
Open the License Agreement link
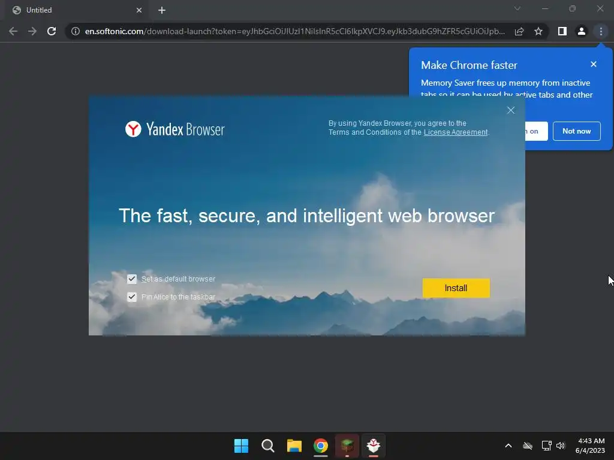tap(456, 132)
